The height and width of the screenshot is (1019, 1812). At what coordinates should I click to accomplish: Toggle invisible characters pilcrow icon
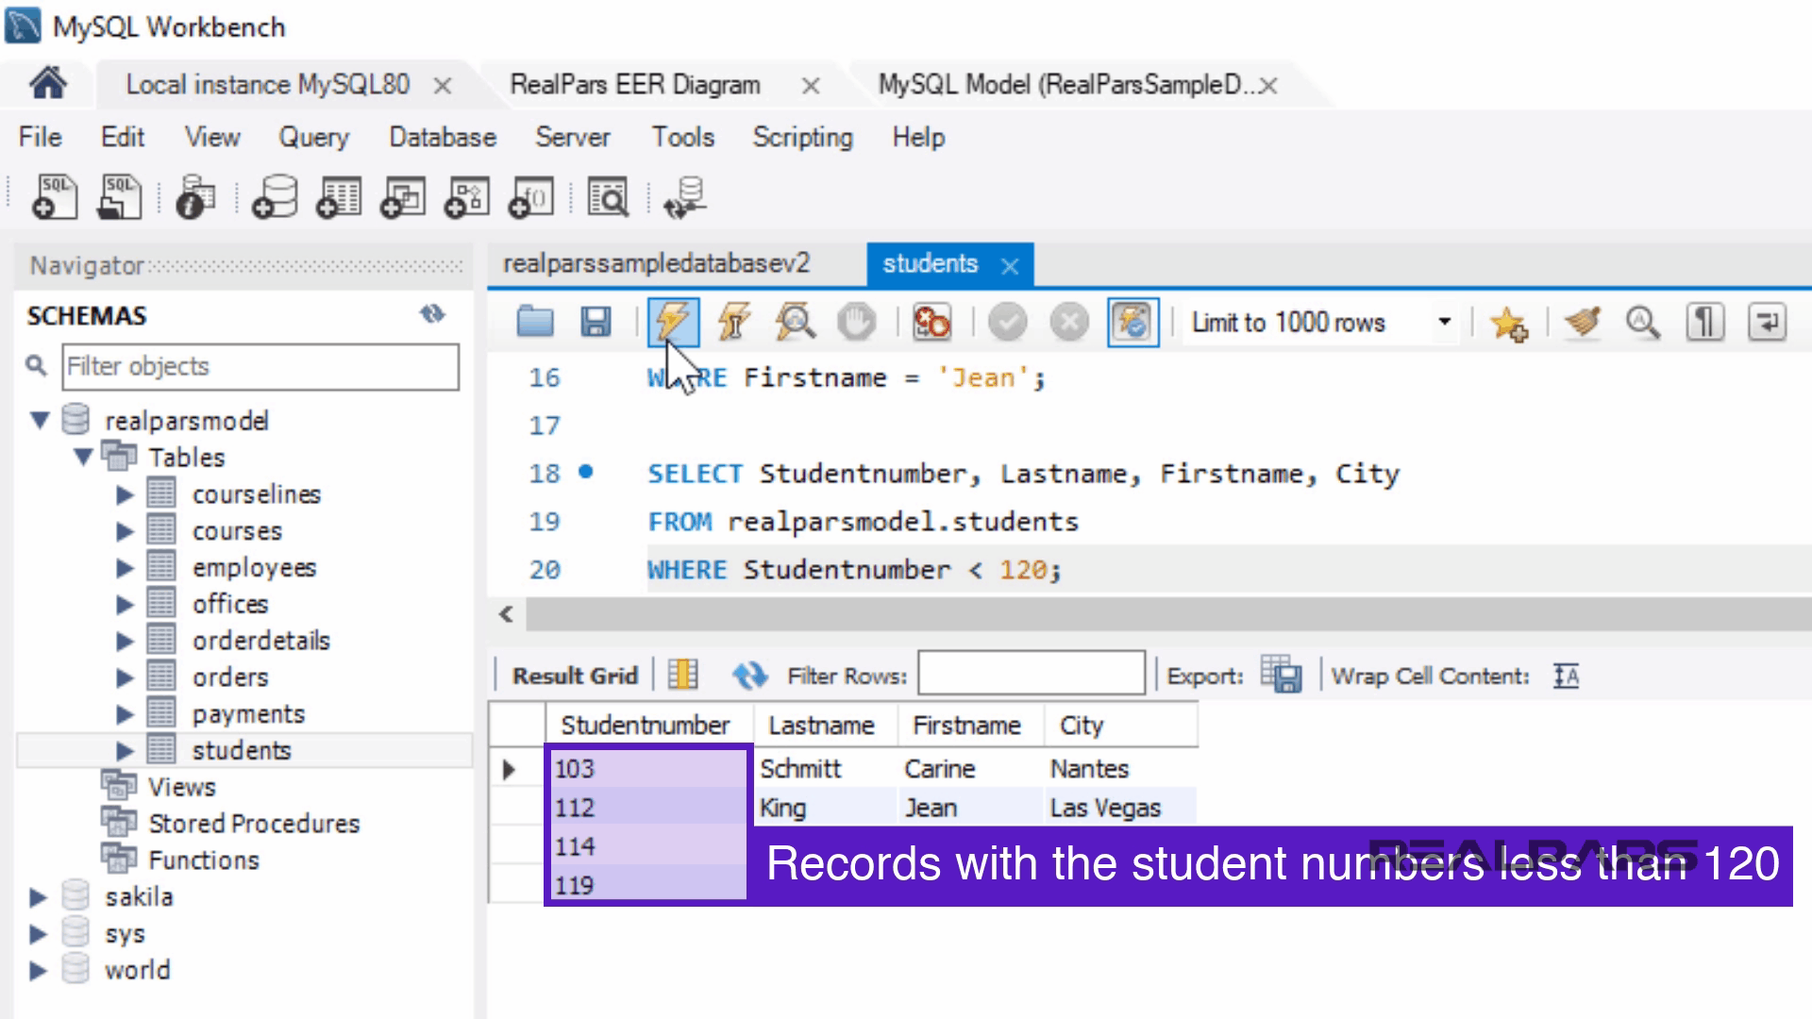(1704, 323)
